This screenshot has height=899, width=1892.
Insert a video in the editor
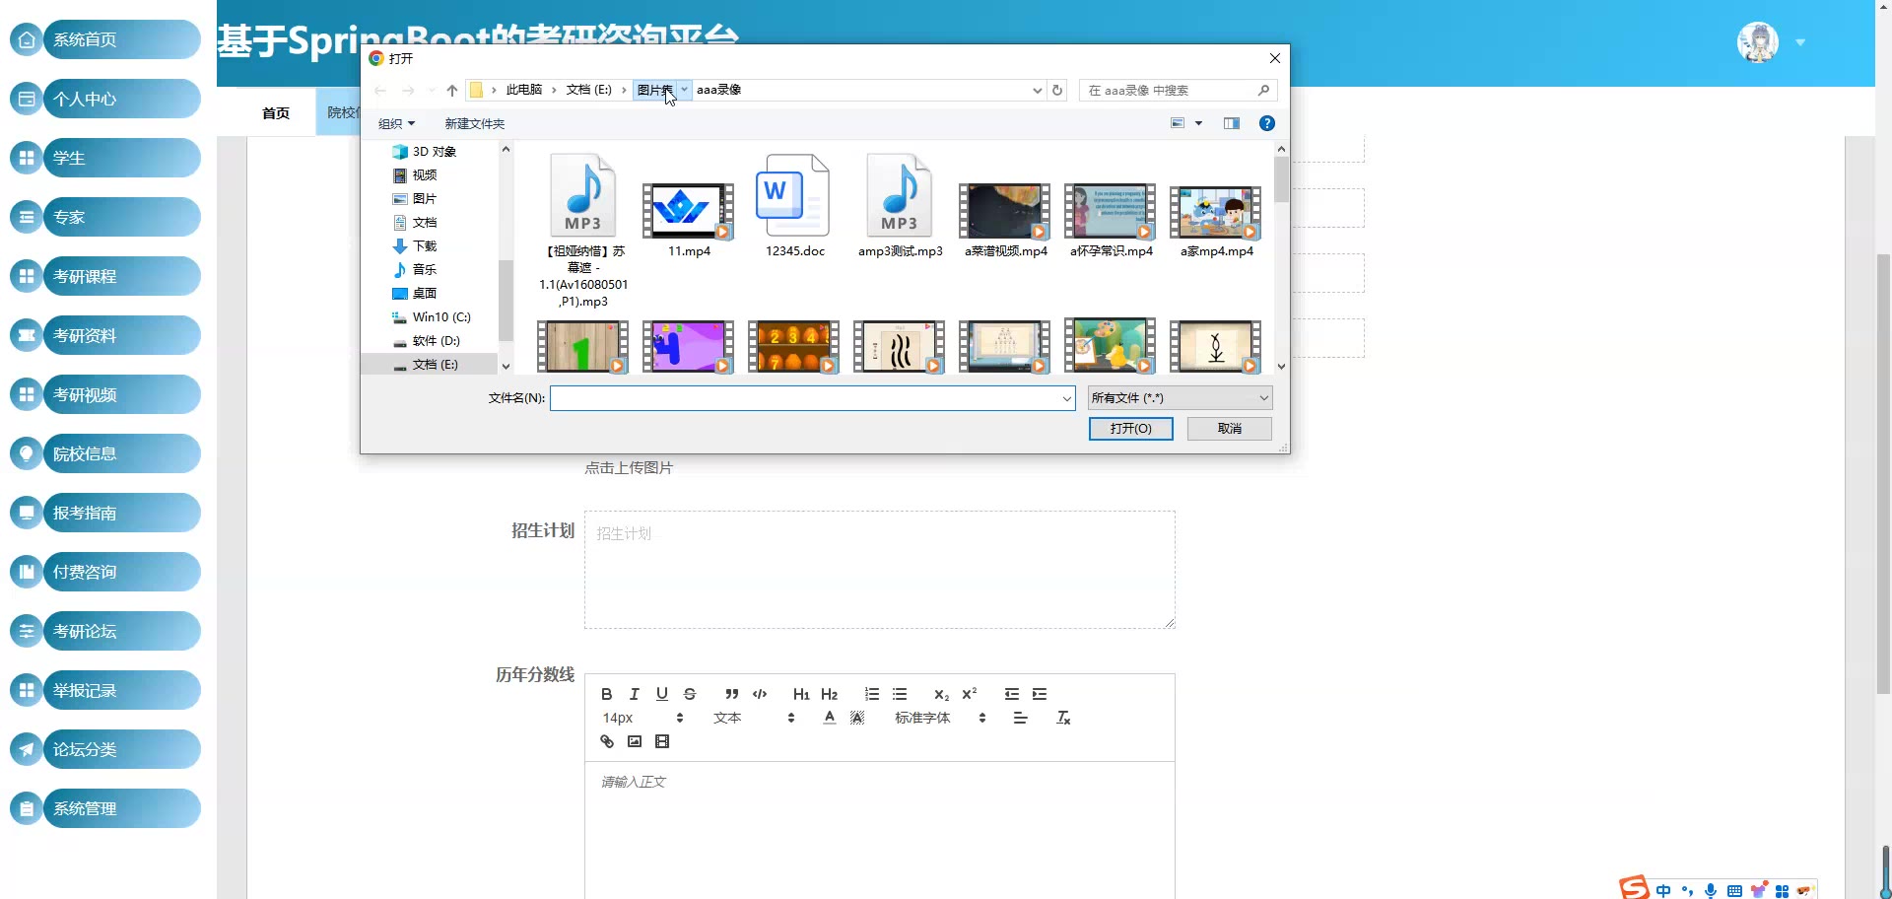click(662, 741)
